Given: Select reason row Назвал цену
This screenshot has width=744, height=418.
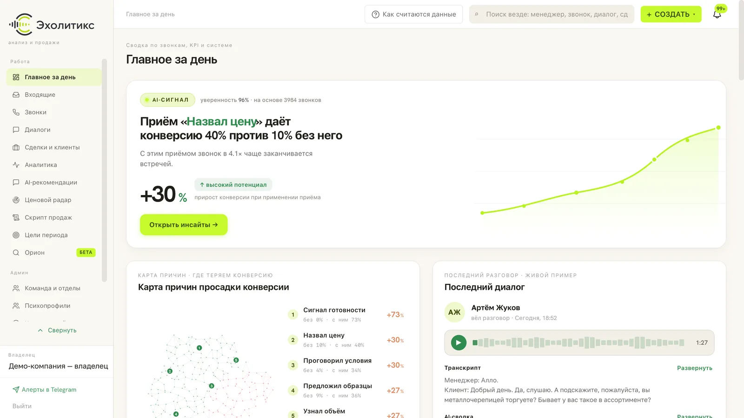Looking at the screenshot, I should 346,340.
